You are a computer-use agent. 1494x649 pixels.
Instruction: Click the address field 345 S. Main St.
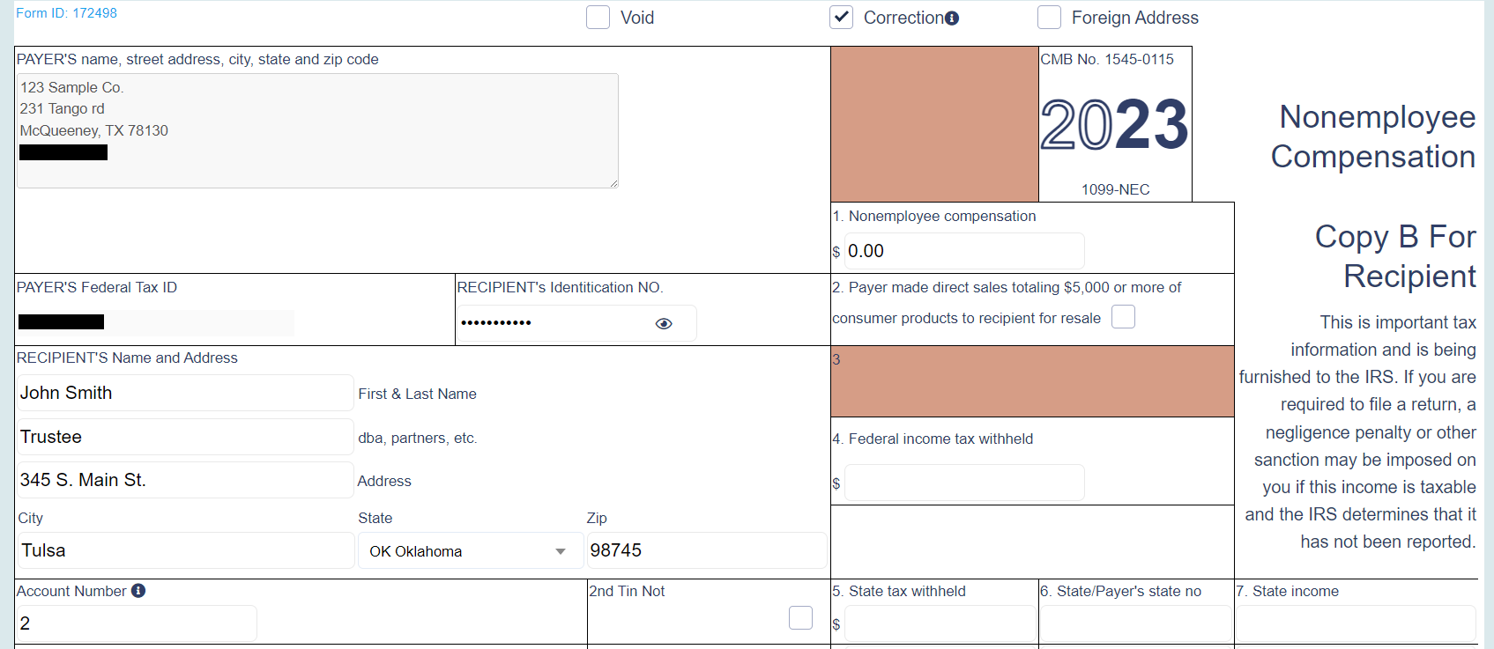click(x=185, y=480)
